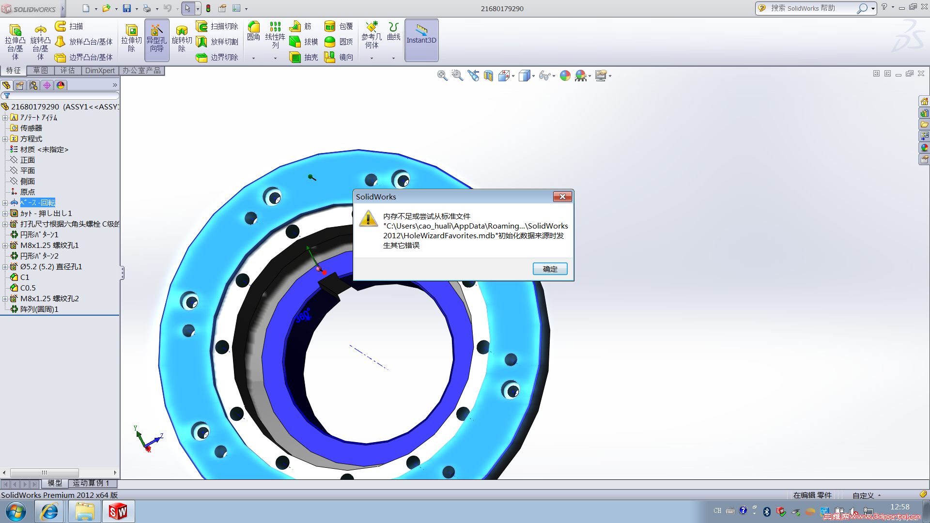Viewport: 930px width, 523px height.
Task: Click the 编辑外观 appearance color ball icon
Action: pos(565,76)
